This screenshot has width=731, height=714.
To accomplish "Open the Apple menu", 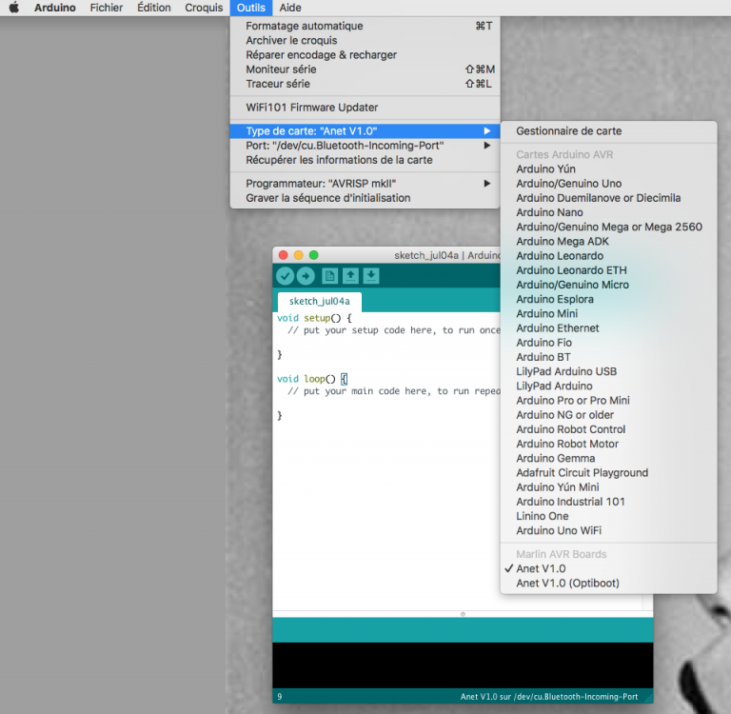I will coord(14,8).
